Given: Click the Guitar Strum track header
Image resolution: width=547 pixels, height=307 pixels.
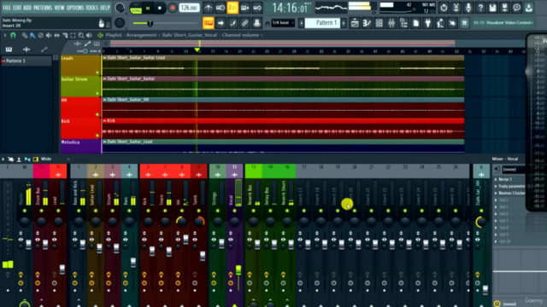Looking at the screenshot, I should coord(80,86).
